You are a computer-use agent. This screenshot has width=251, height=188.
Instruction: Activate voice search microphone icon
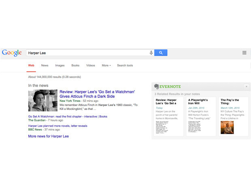coord(151,53)
